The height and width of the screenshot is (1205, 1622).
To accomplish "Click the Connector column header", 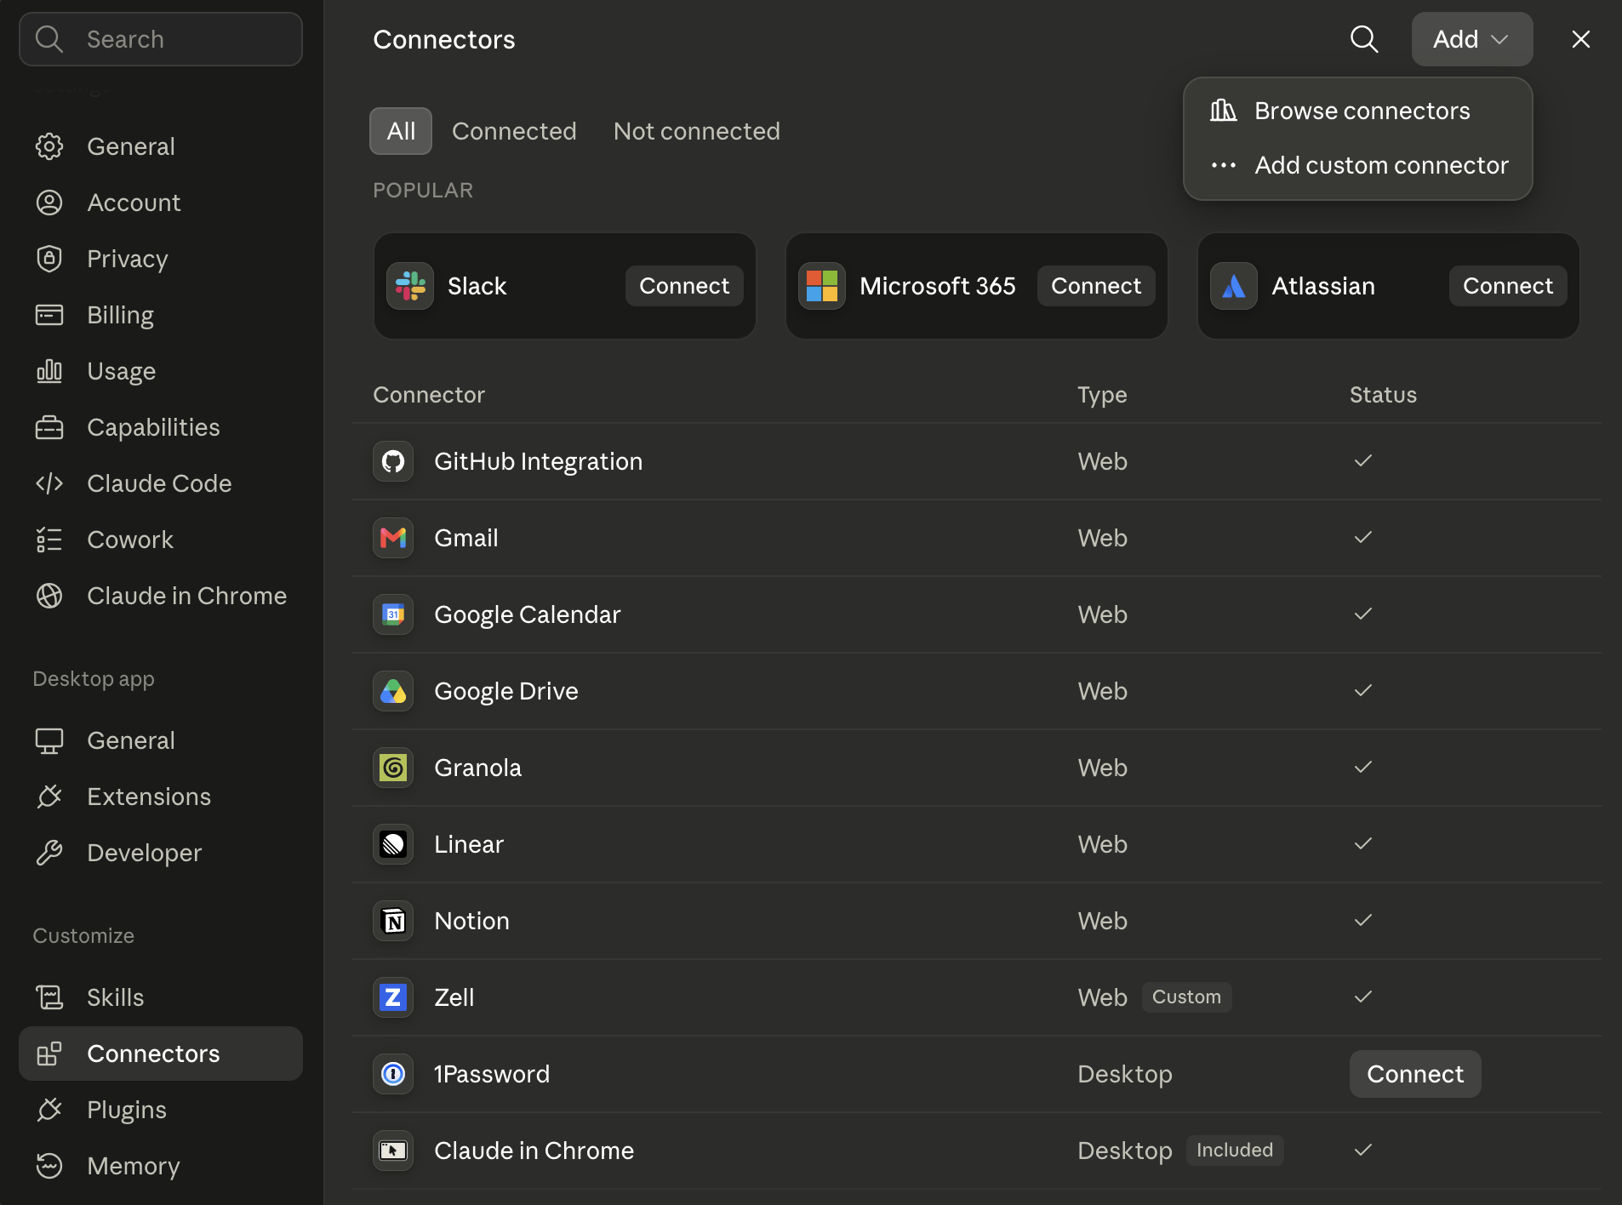I will [429, 395].
